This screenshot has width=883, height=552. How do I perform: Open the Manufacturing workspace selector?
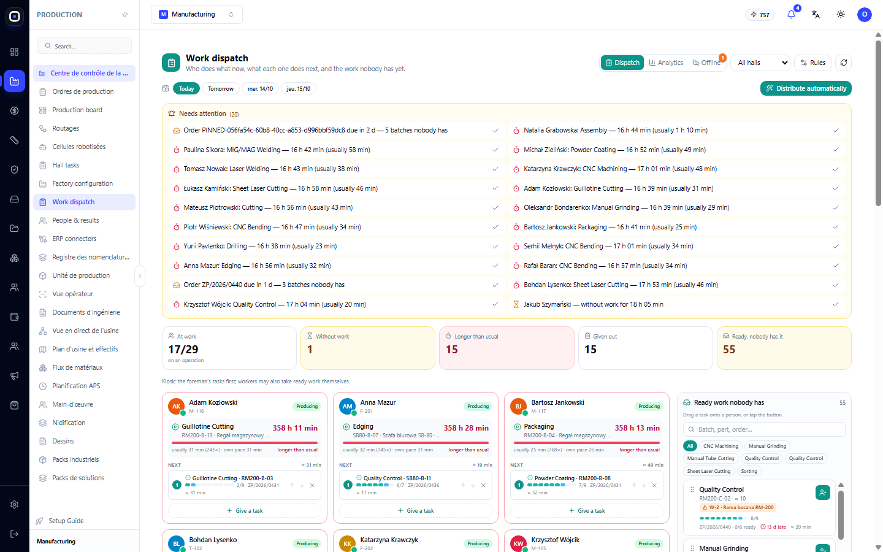pyautogui.click(x=197, y=15)
